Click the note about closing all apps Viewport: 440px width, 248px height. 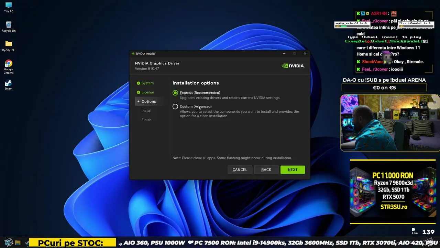pos(232,158)
